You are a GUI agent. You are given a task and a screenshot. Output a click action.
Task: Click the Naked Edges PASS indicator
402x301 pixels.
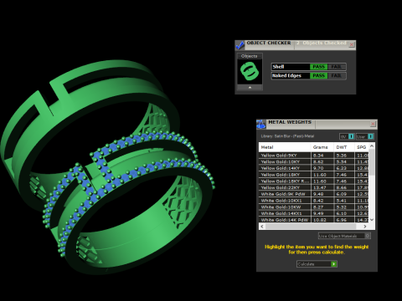click(x=318, y=76)
